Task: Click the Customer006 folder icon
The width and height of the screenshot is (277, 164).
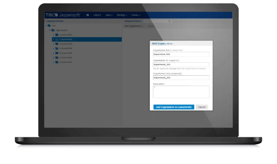Action: pyautogui.click(x=57, y=57)
